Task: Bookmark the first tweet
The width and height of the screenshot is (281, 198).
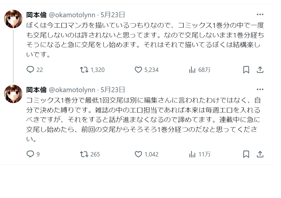Action: click(246, 70)
